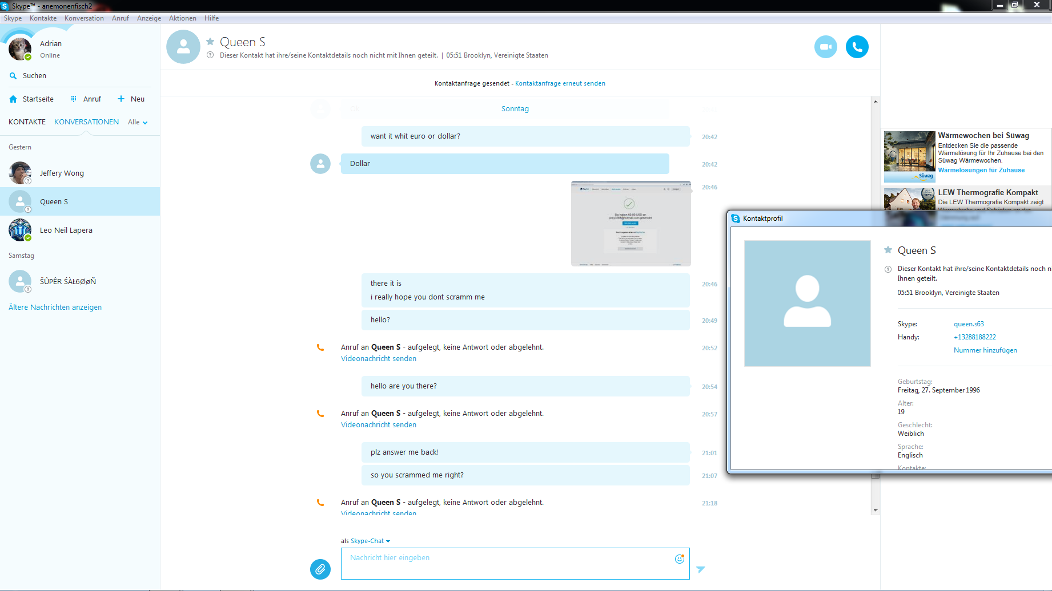1052x591 pixels.
Task: Click Nummer hinzufügen link
Action: [x=985, y=350]
